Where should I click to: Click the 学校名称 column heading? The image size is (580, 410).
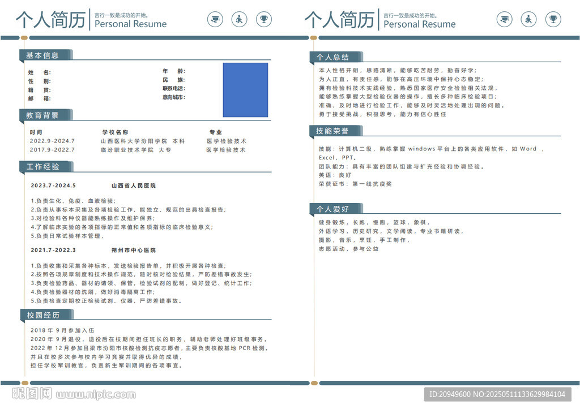(x=115, y=132)
